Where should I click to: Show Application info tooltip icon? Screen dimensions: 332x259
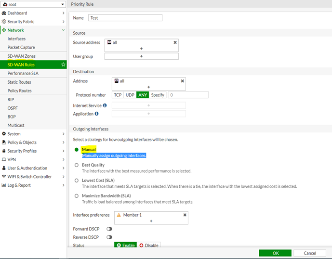pos(96,114)
